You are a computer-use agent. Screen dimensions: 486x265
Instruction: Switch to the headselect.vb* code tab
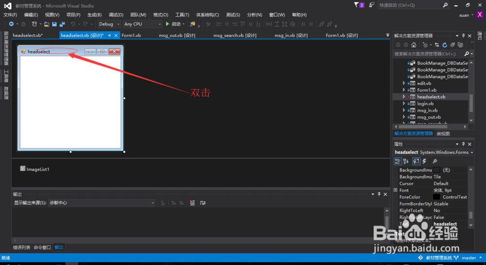pos(28,35)
